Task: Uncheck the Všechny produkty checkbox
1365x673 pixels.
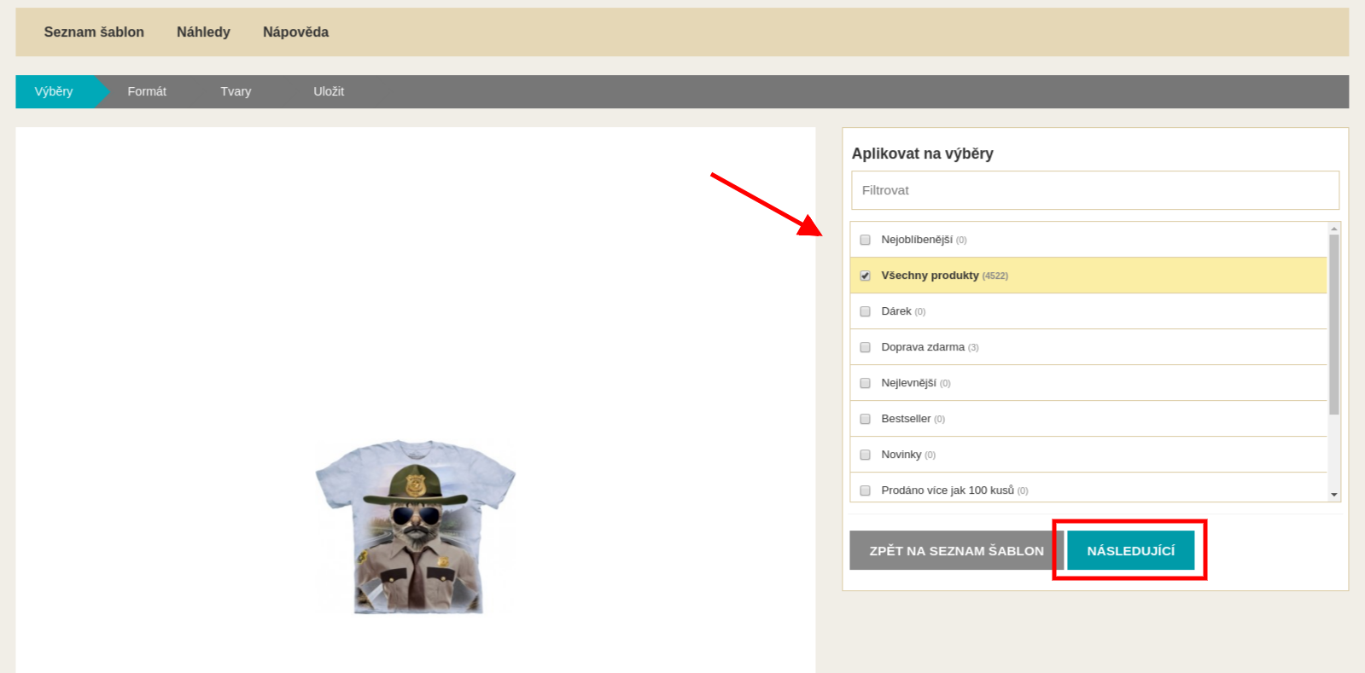Action: pyautogui.click(x=865, y=276)
